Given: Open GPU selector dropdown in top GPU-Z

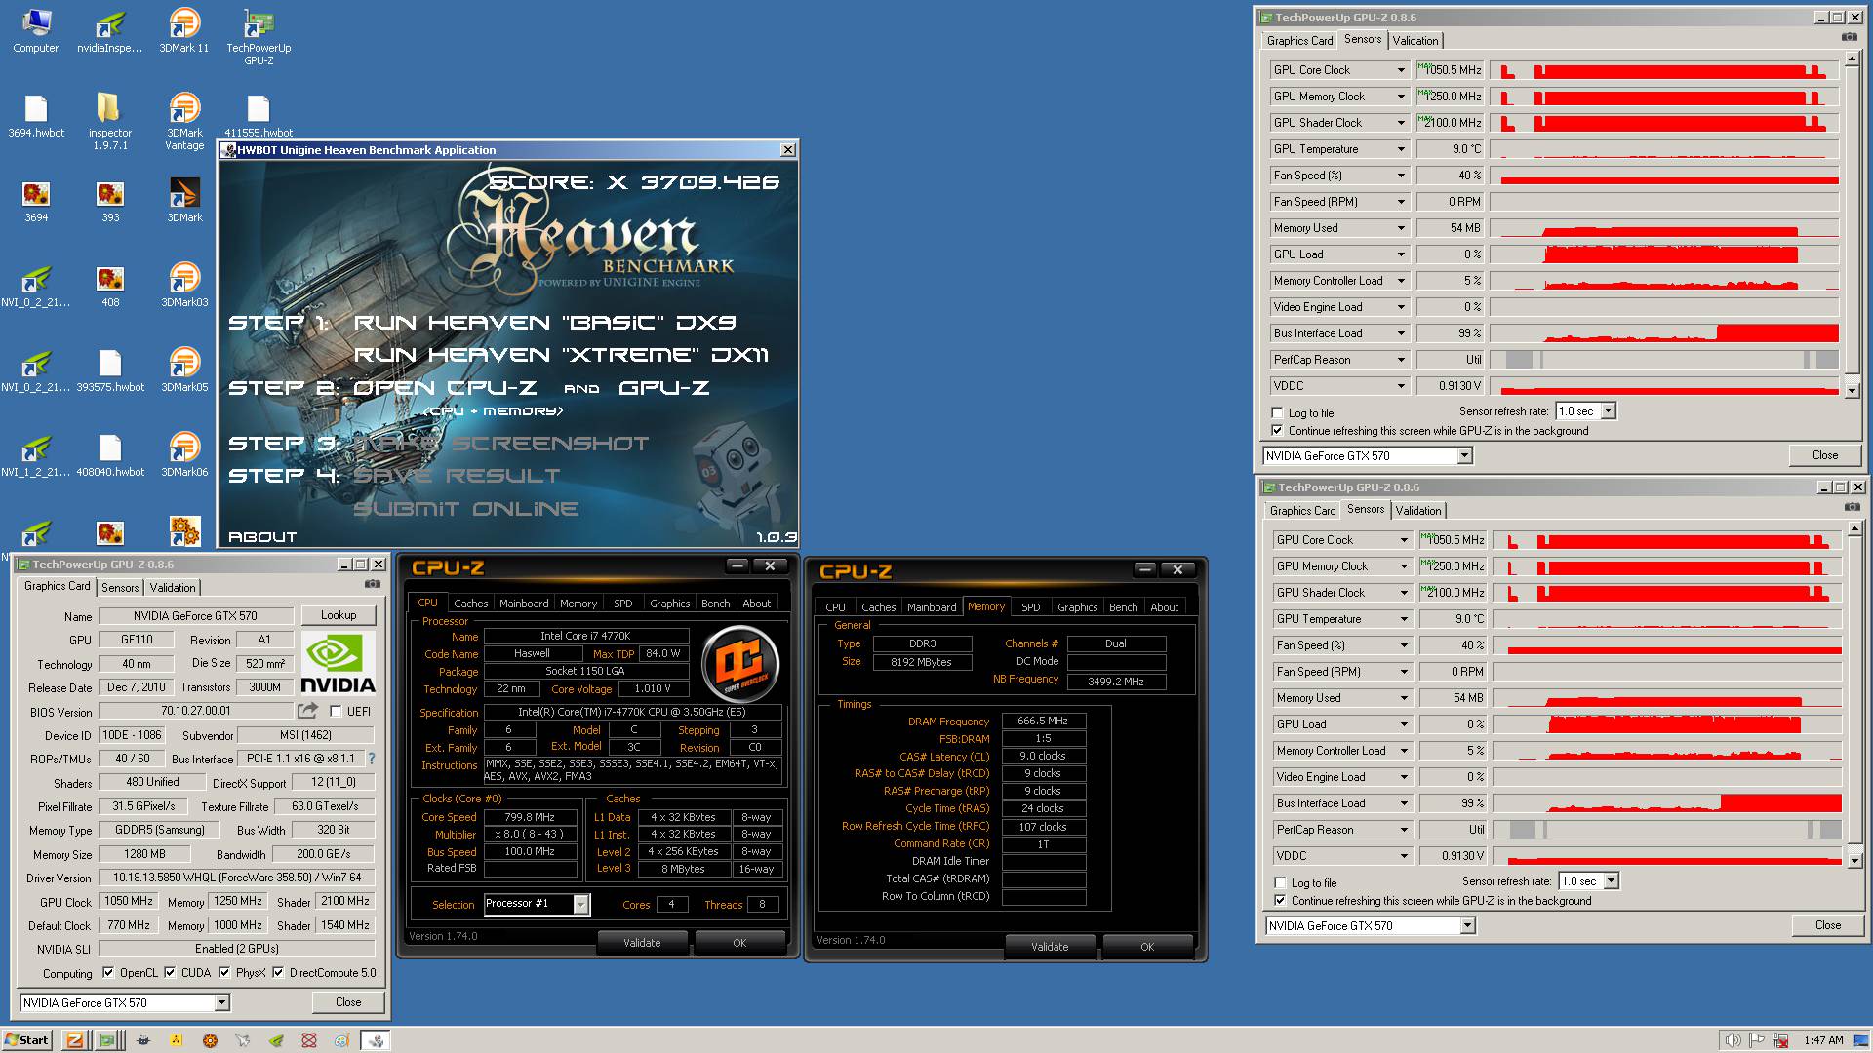Looking at the screenshot, I should [1464, 456].
